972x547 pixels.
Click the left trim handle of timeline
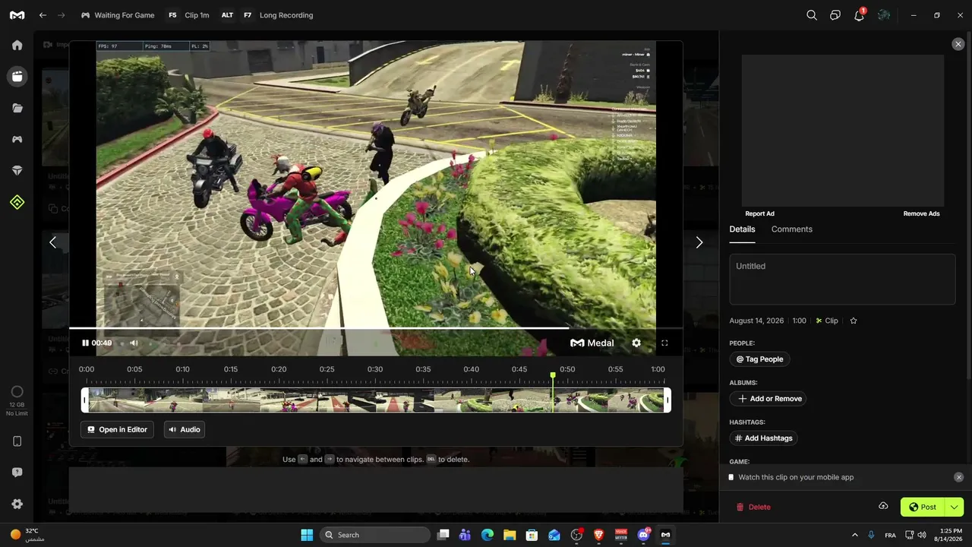click(x=85, y=400)
